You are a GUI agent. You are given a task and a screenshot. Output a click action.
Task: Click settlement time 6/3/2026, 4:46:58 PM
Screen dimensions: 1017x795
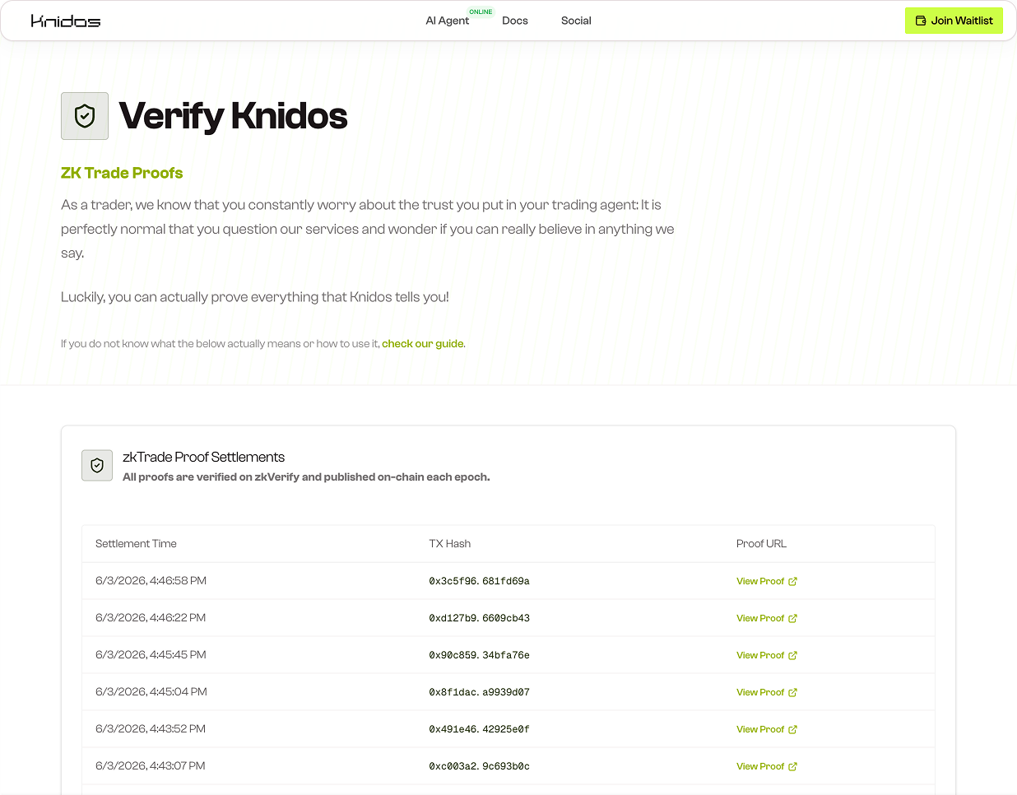click(x=151, y=581)
